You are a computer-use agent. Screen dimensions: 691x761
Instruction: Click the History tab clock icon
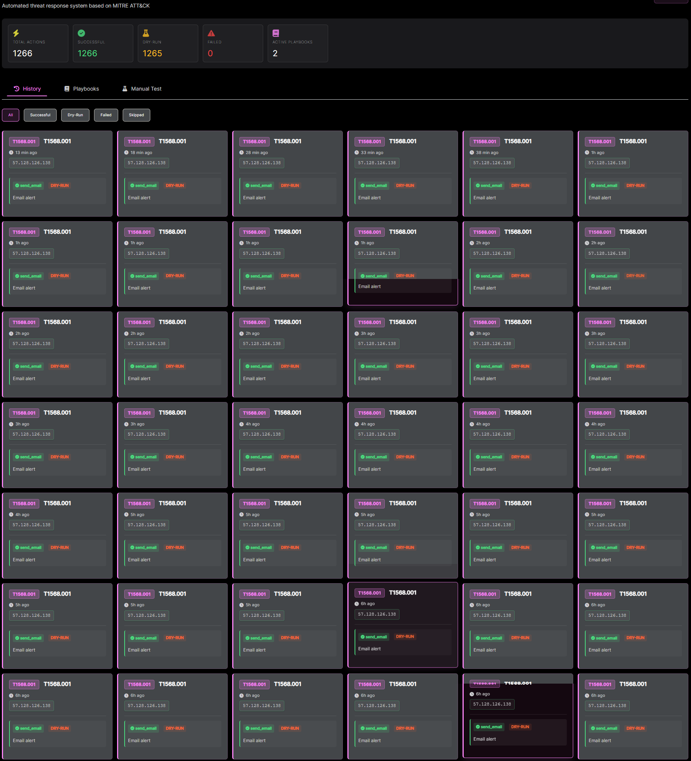click(17, 89)
